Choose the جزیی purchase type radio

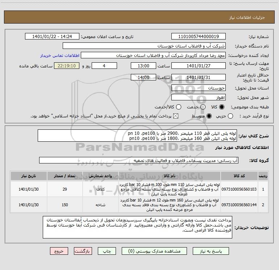click(x=230, y=116)
